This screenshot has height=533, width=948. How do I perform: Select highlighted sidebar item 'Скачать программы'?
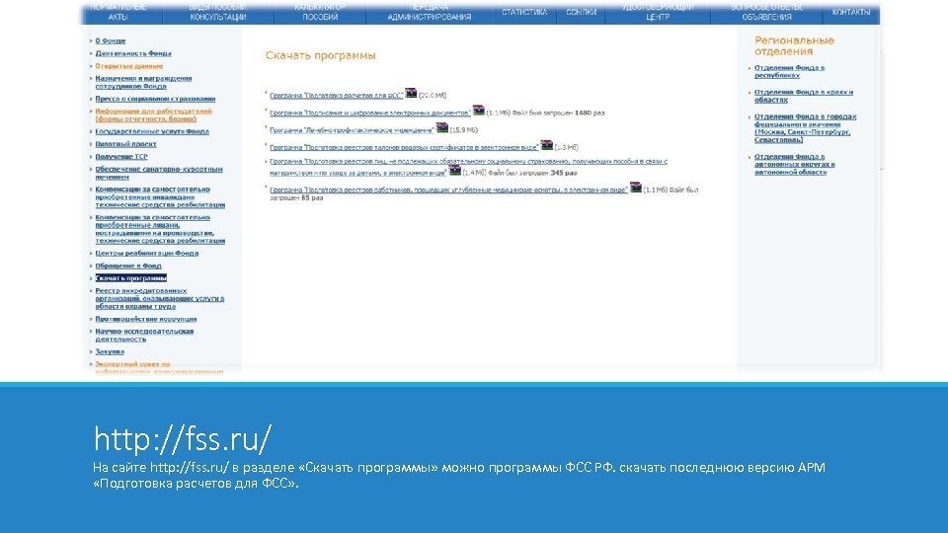click(x=130, y=278)
